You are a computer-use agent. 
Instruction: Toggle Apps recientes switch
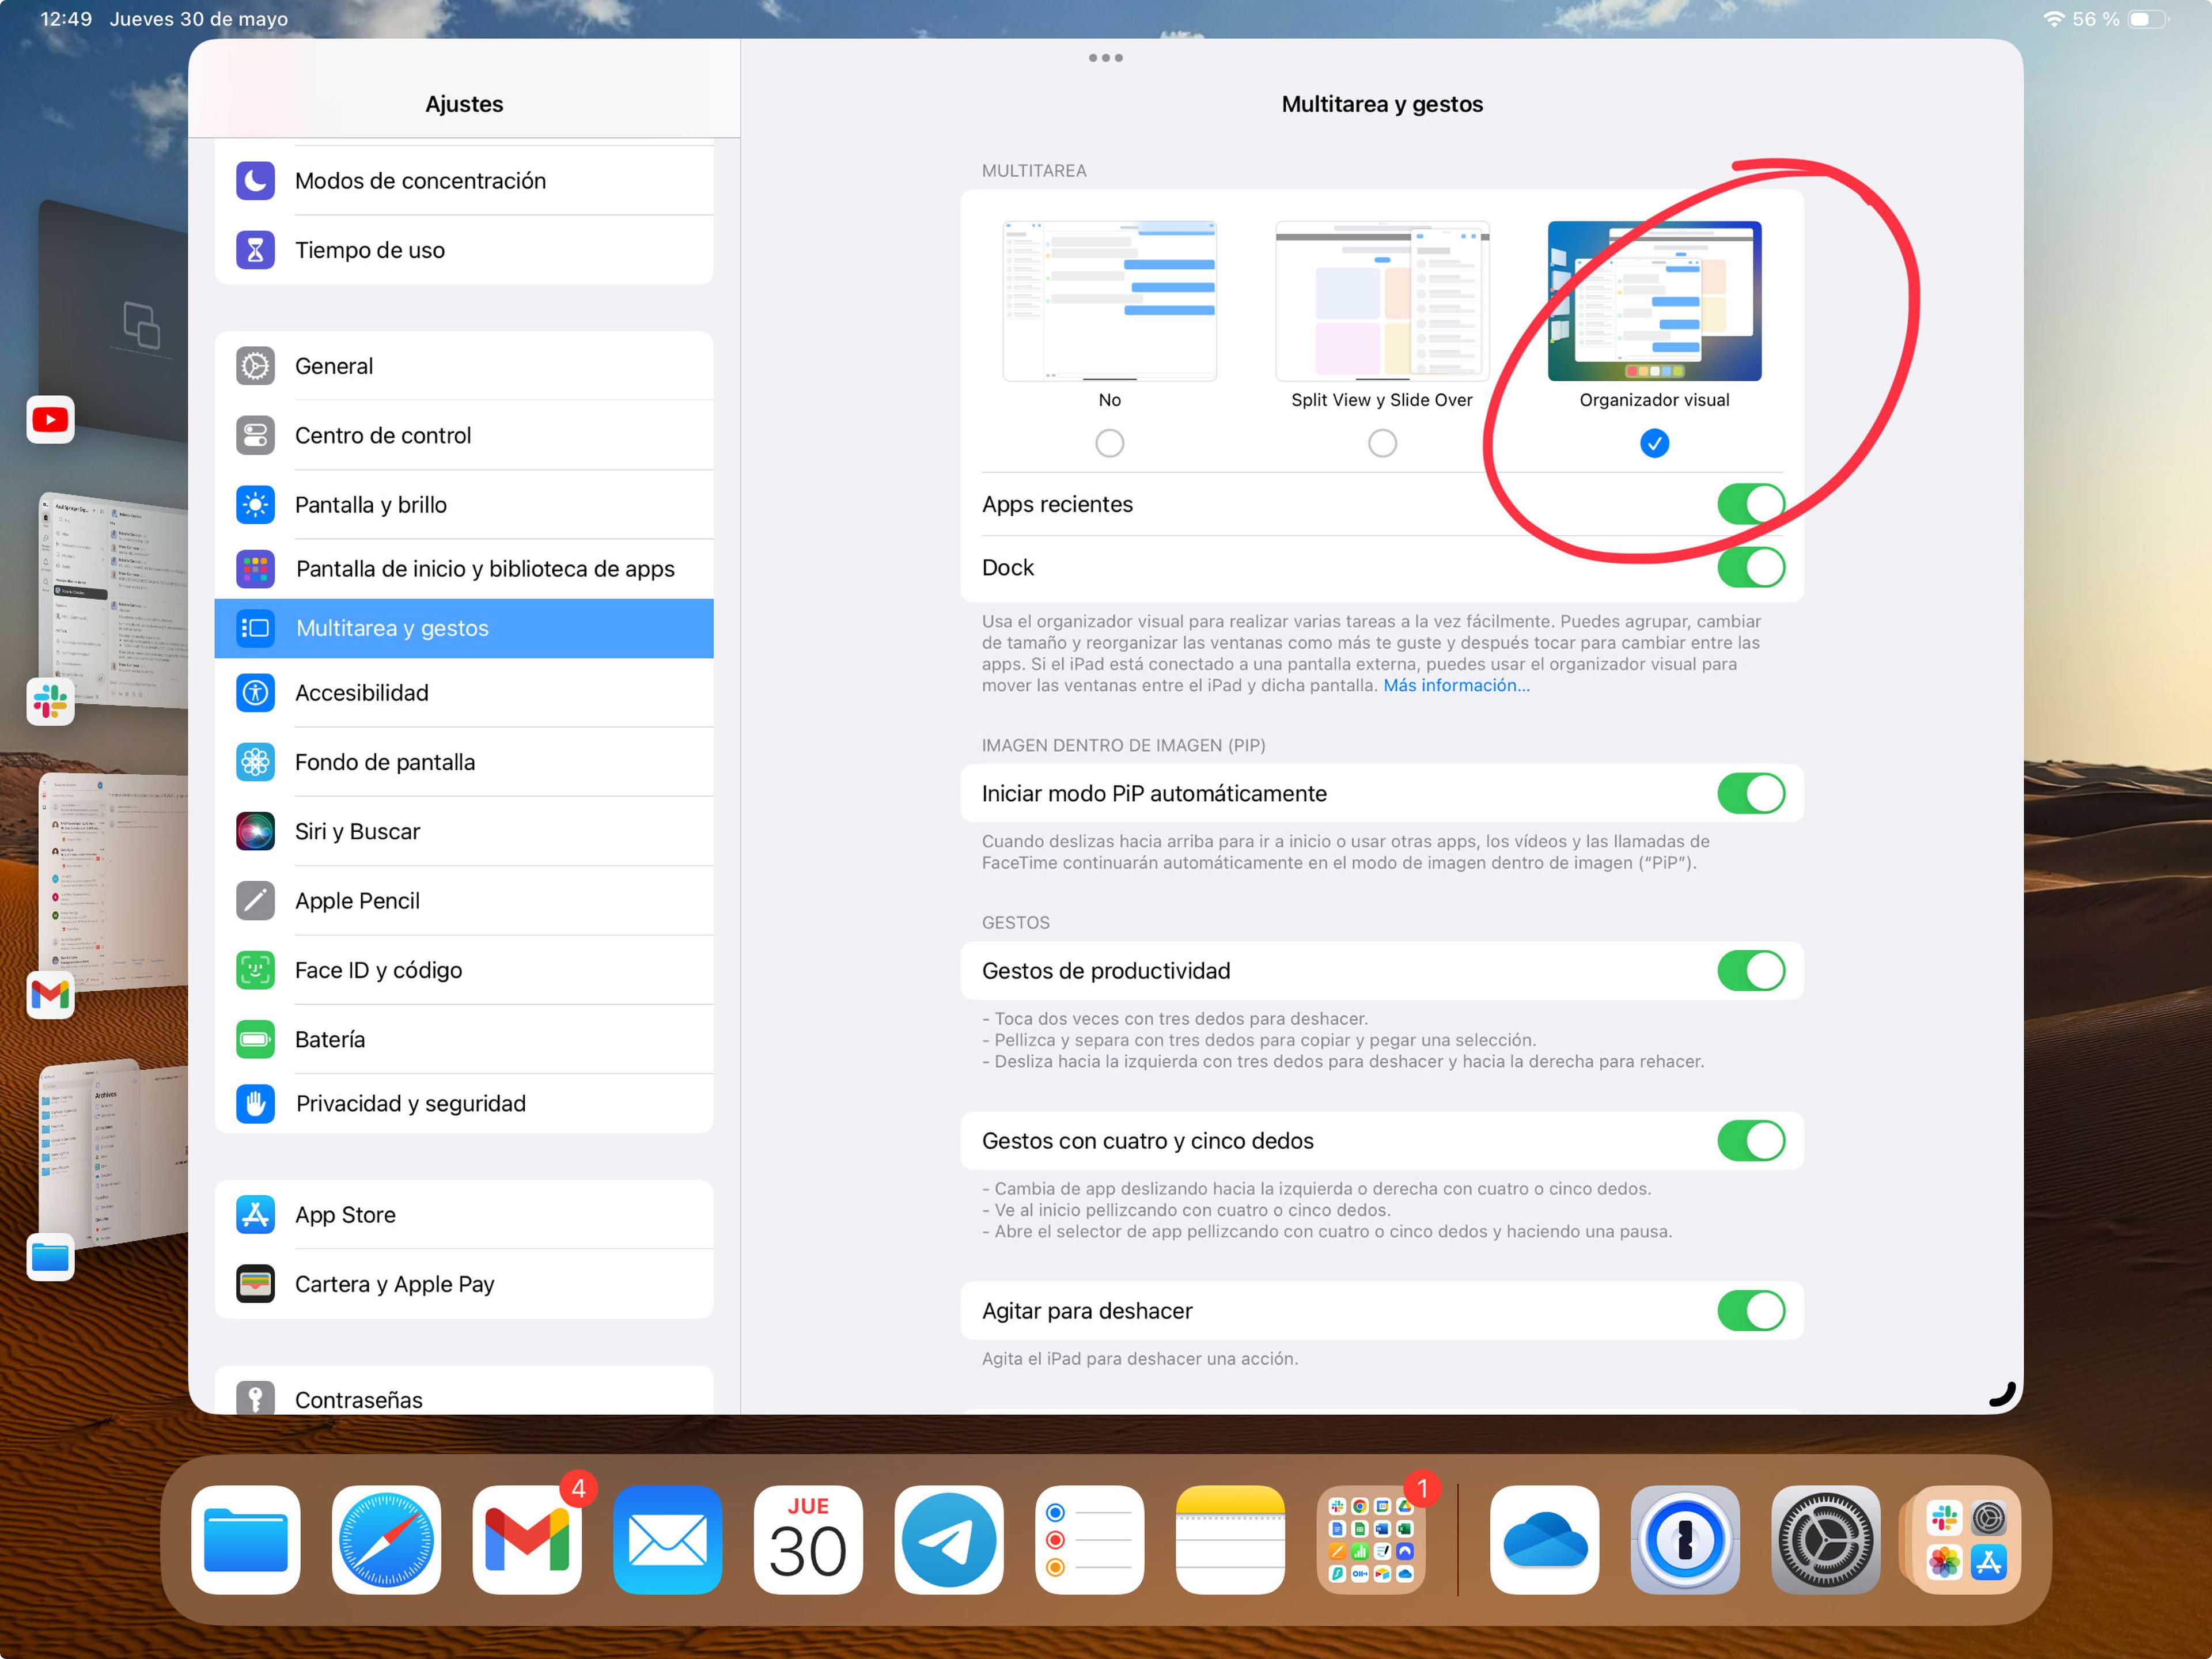[x=1751, y=504]
